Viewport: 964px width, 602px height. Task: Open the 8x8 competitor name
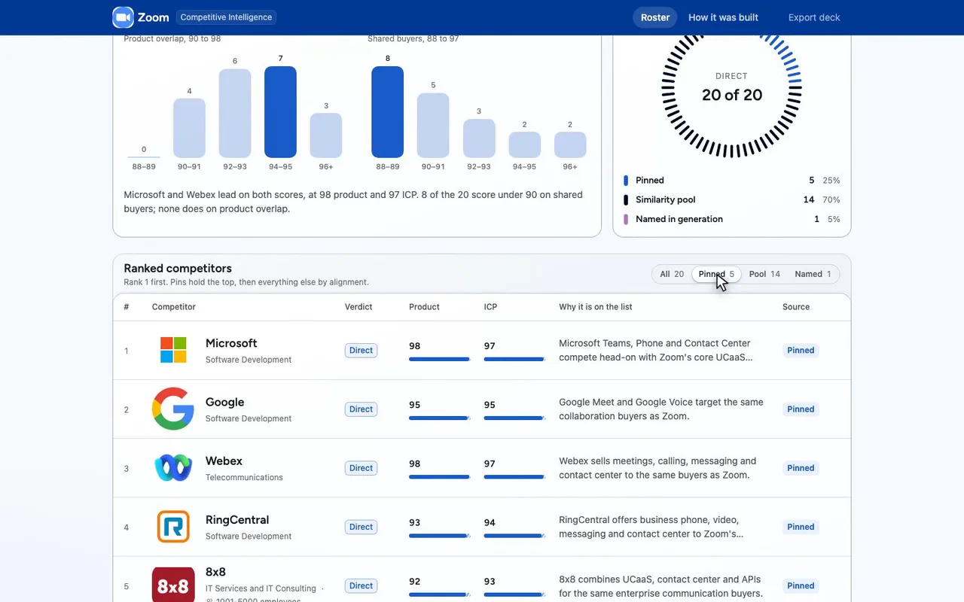coord(215,572)
